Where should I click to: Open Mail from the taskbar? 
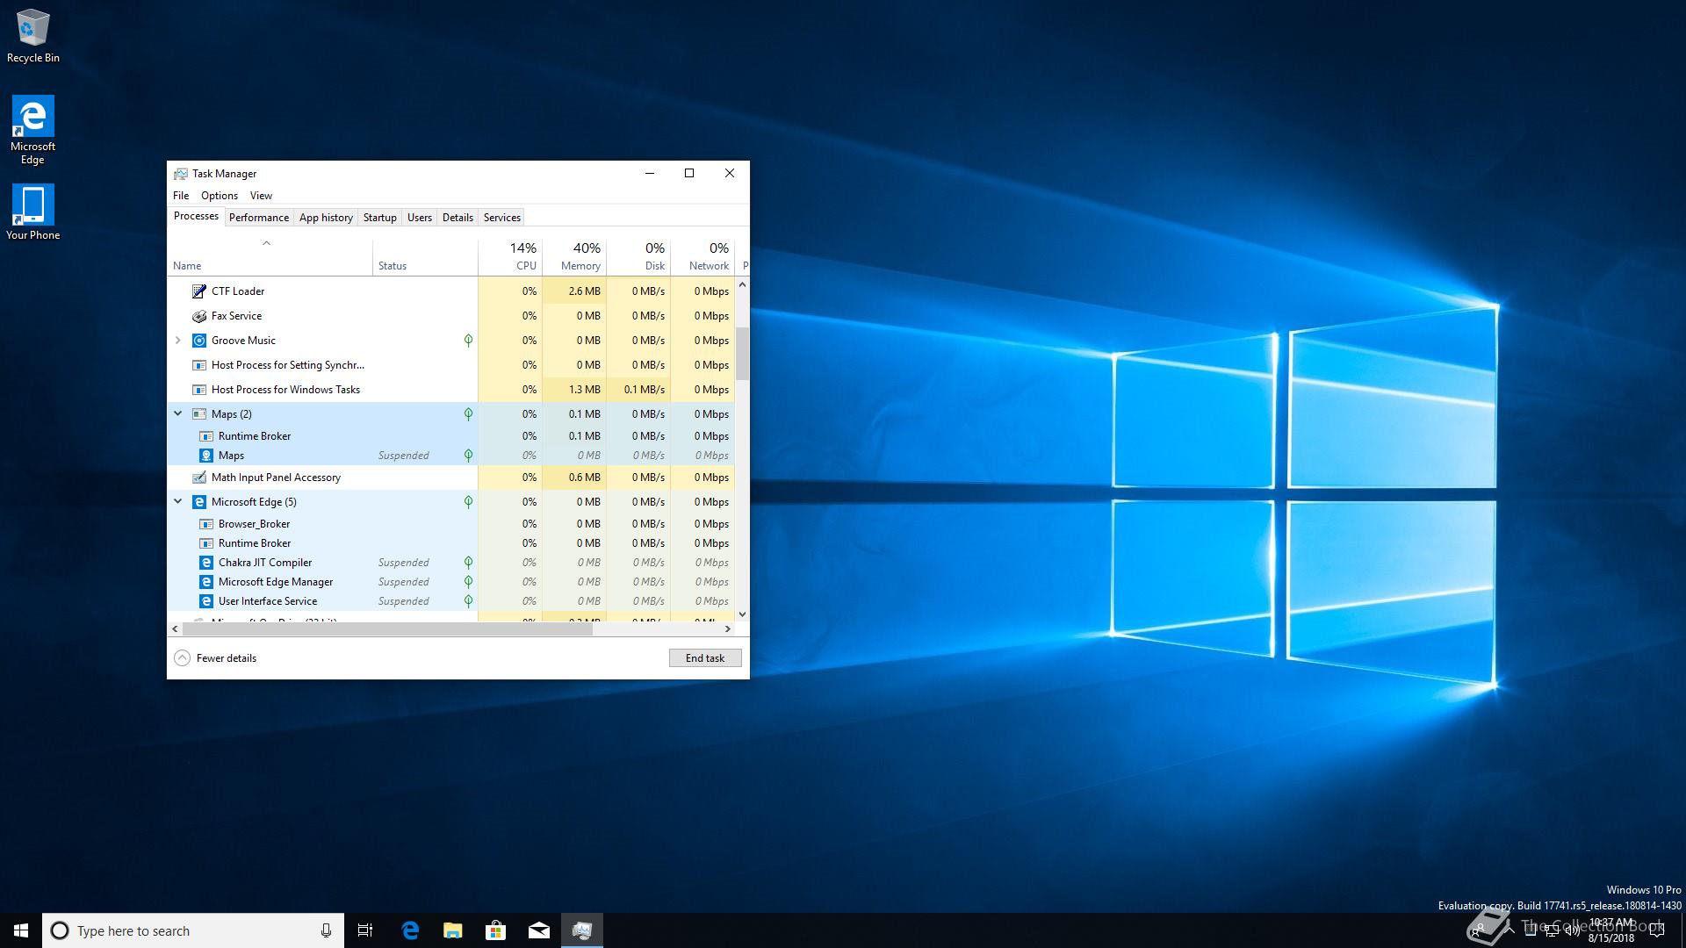pos(539,930)
